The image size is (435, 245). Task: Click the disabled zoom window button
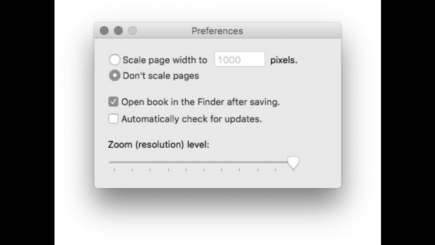[132, 31]
